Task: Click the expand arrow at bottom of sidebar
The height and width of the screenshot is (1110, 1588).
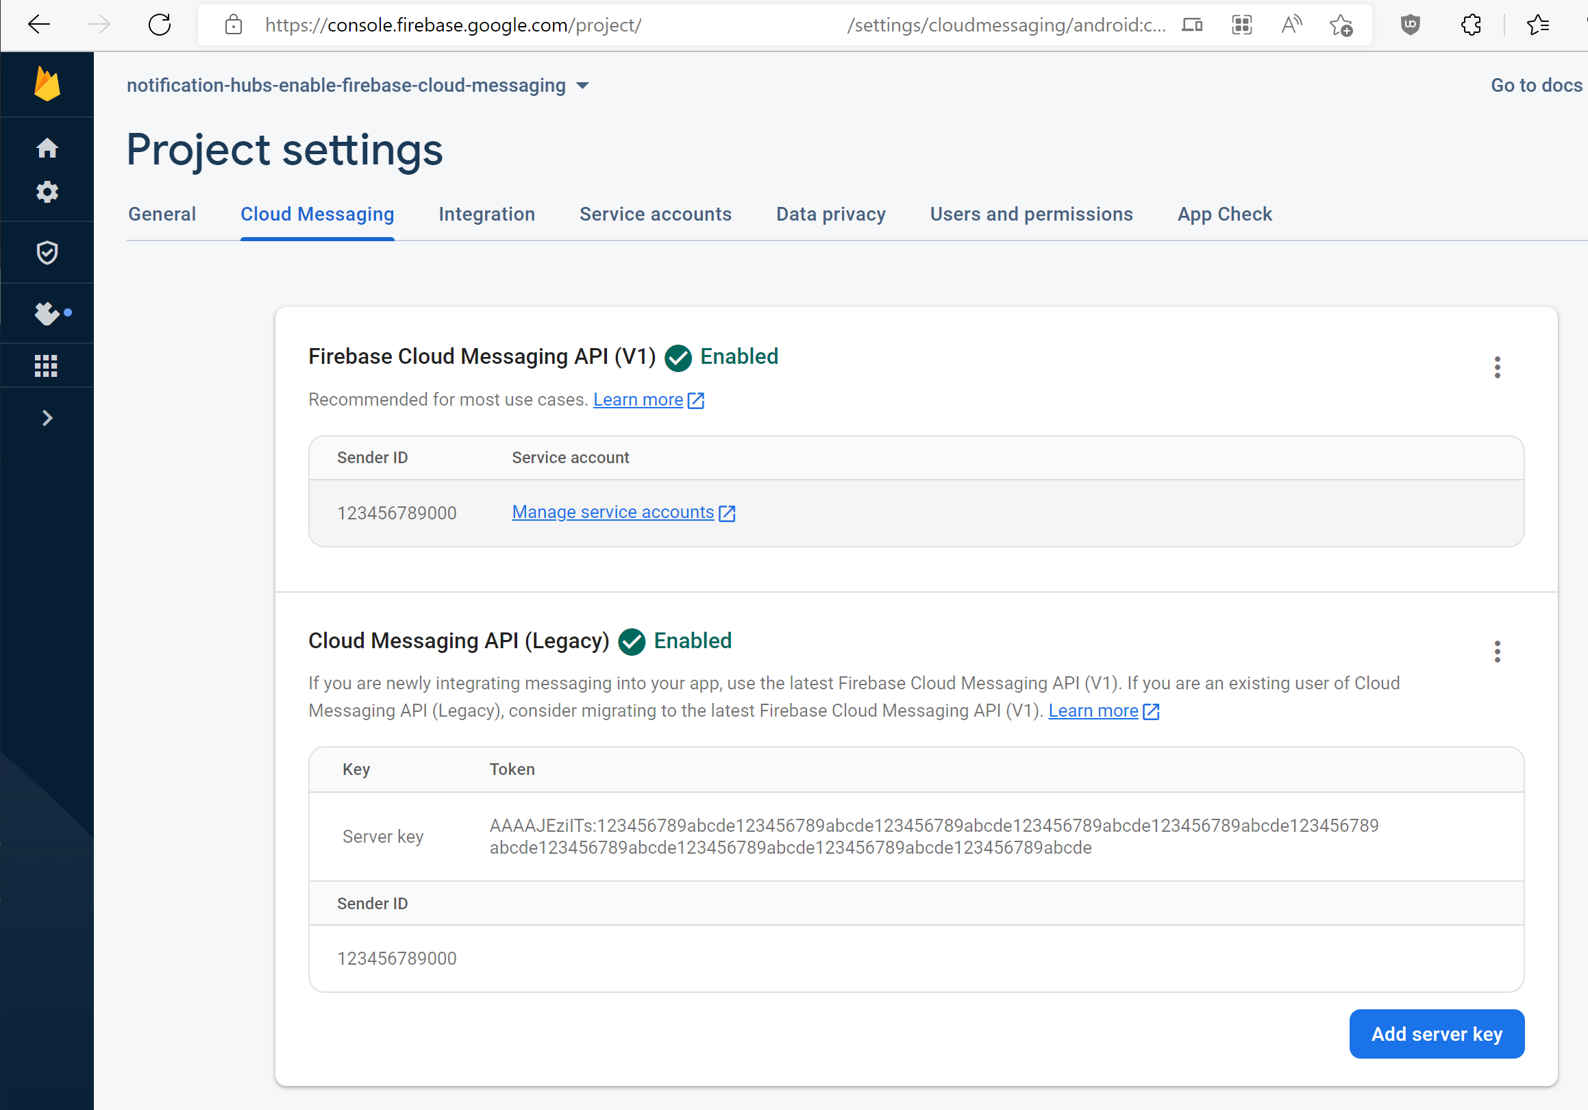Action: pyautogui.click(x=47, y=419)
